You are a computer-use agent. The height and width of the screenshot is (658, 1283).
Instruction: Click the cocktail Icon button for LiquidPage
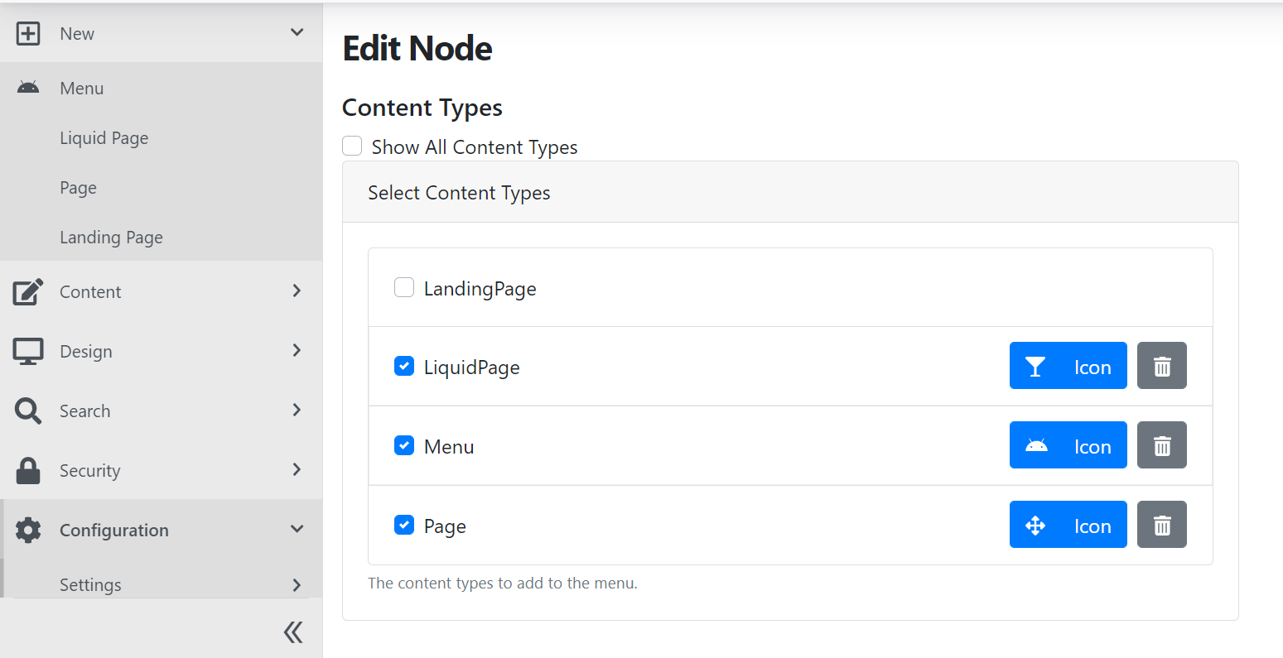(1068, 366)
